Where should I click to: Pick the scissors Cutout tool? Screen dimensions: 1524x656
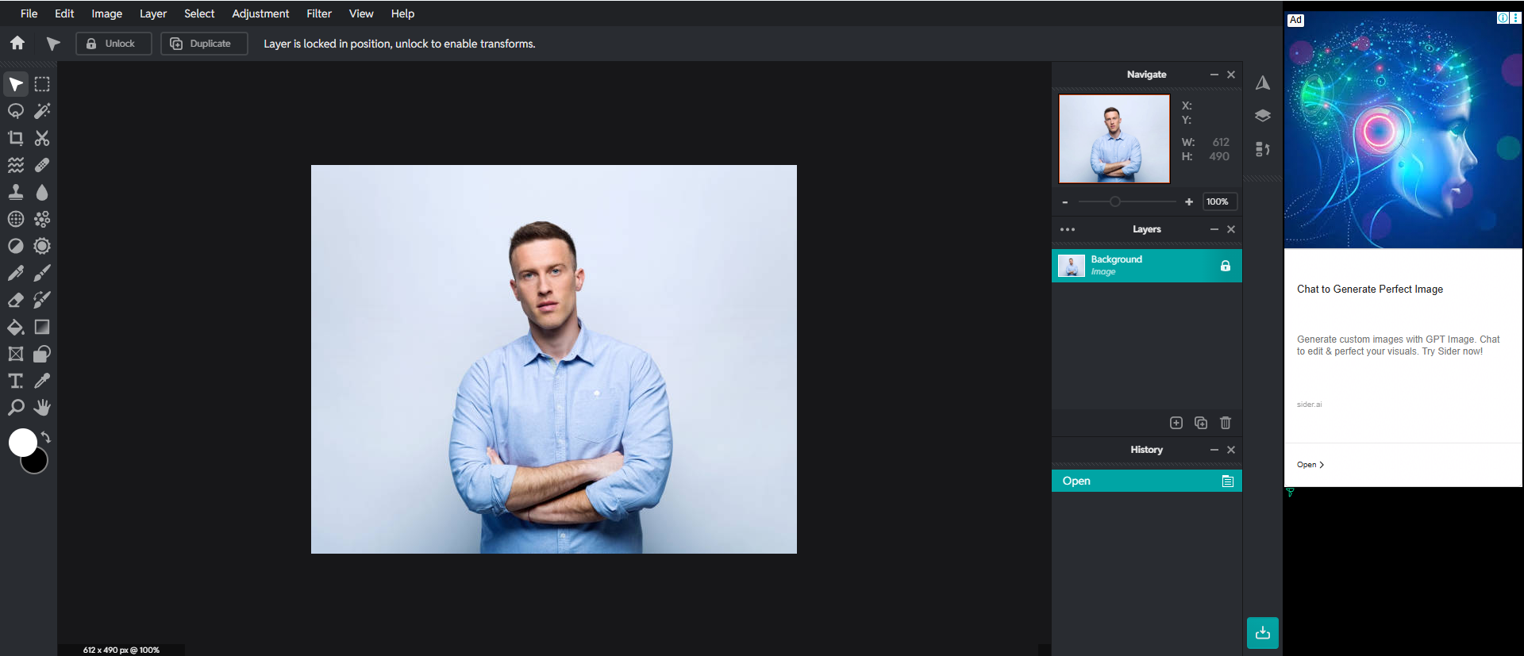[42, 138]
